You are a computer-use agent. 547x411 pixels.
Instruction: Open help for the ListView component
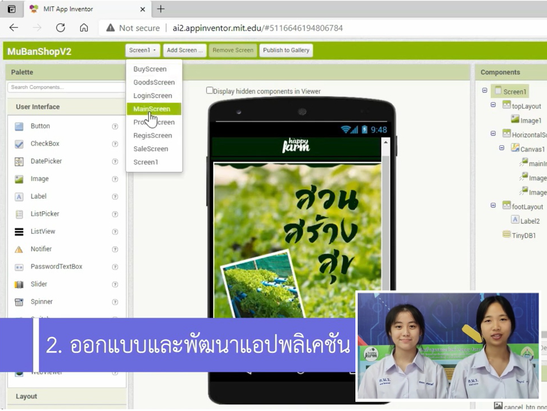click(x=115, y=232)
